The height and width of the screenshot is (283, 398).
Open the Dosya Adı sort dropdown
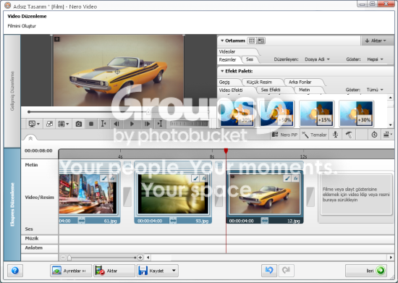click(x=317, y=59)
